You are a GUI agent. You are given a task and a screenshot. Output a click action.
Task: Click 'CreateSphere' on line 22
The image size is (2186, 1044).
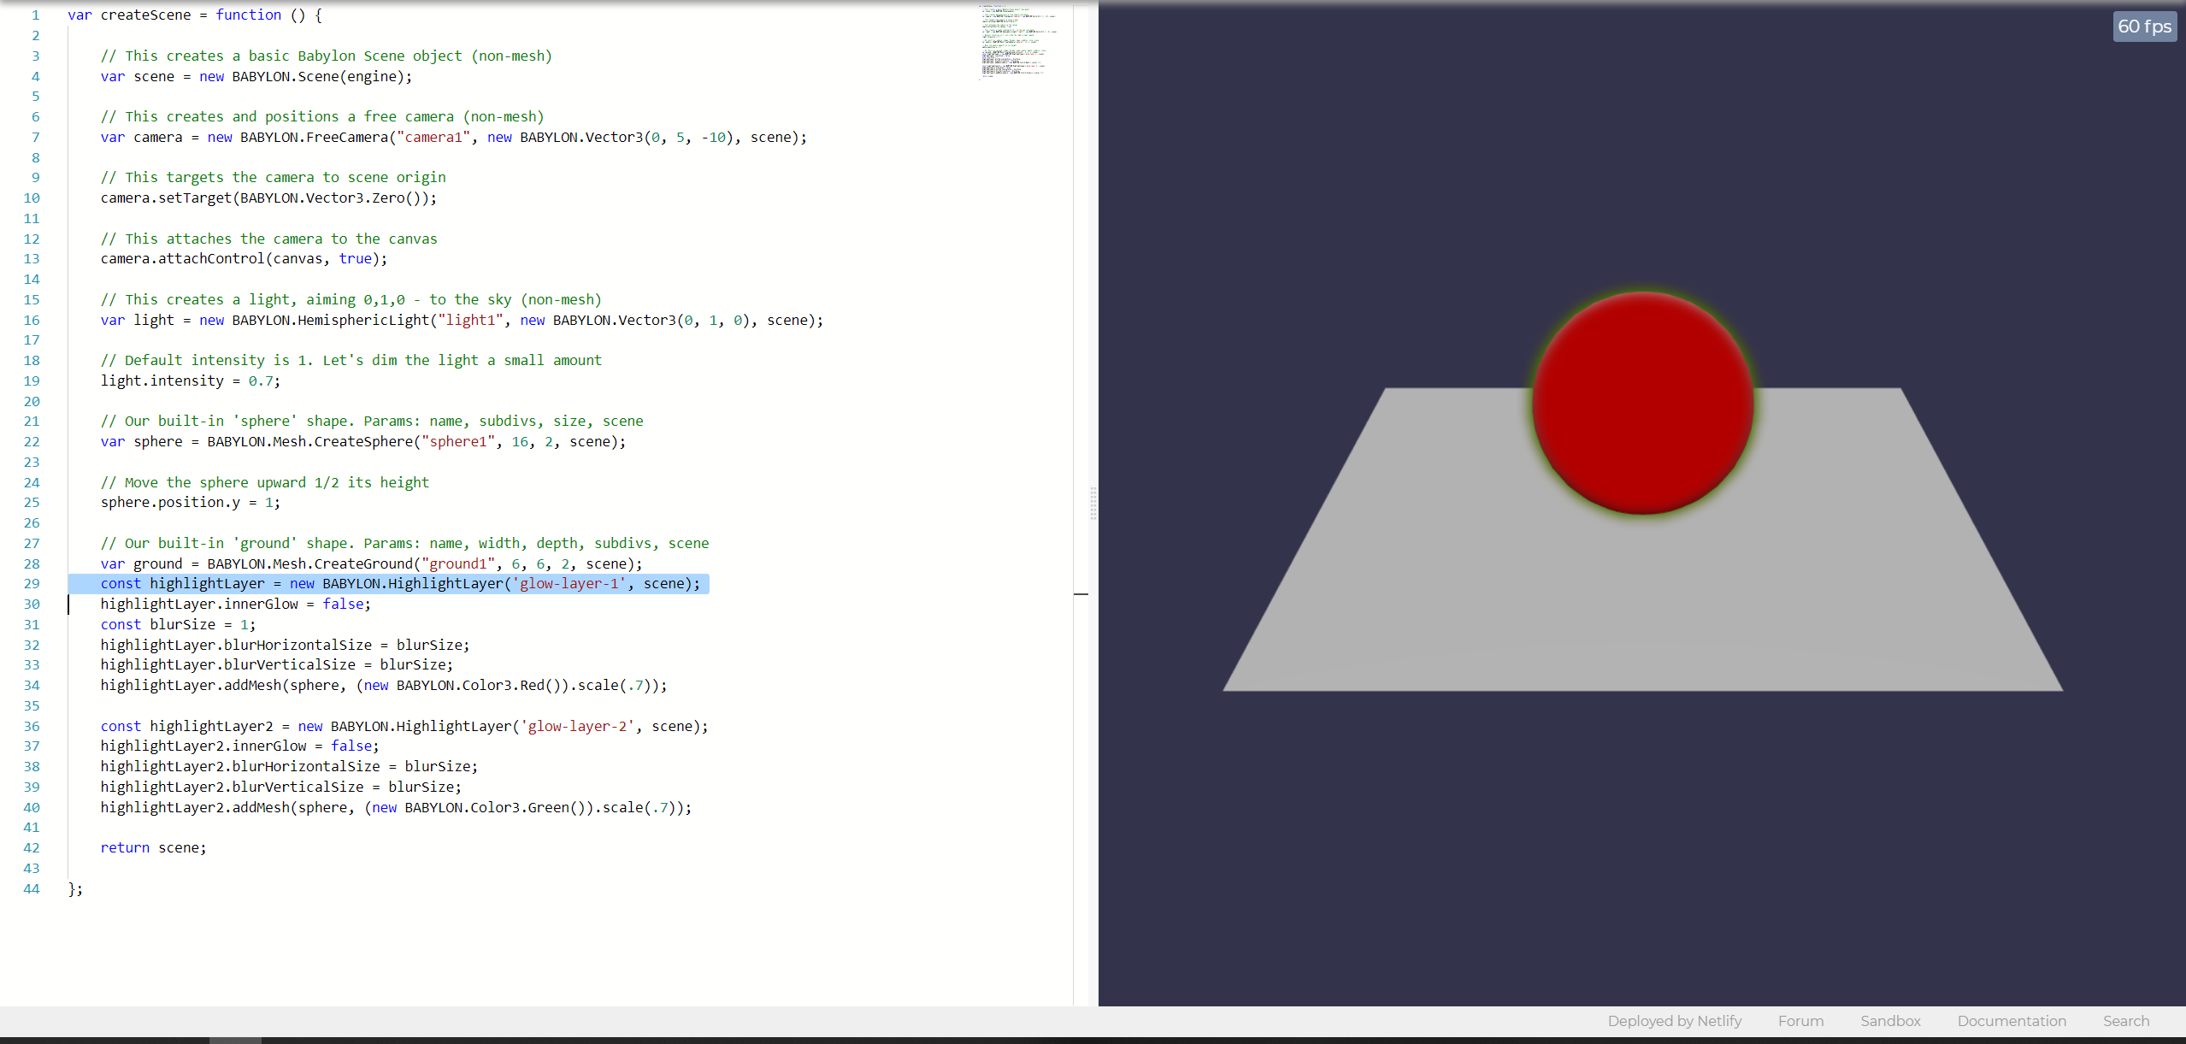[363, 441]
